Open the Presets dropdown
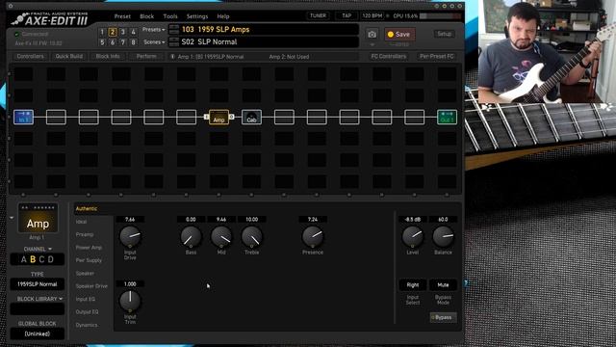 click(154, 30)
